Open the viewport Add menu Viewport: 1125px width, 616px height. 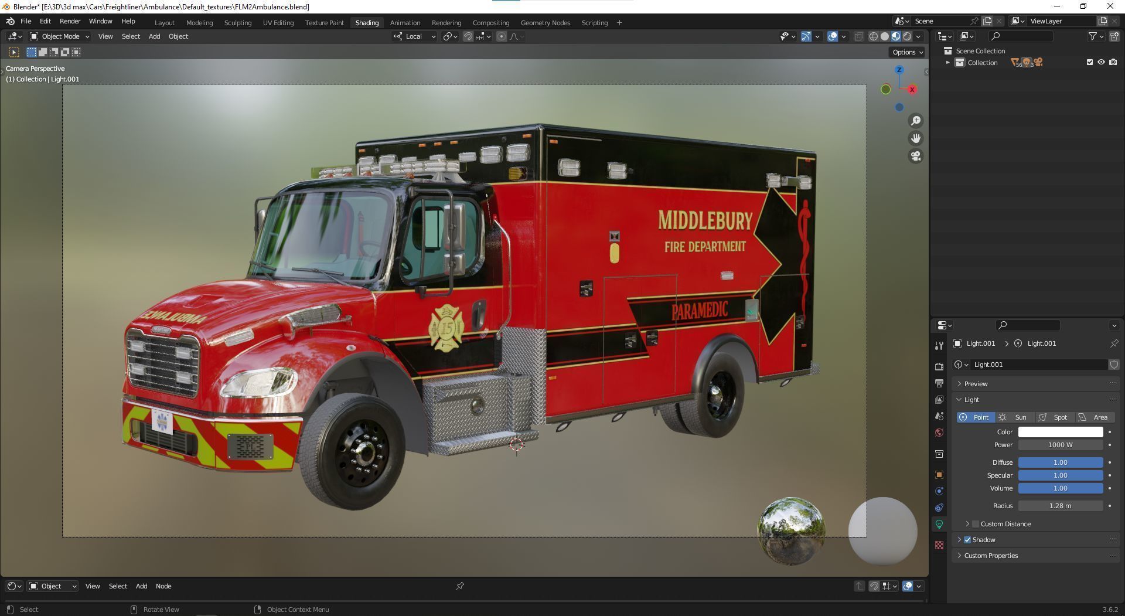(154, 36)
